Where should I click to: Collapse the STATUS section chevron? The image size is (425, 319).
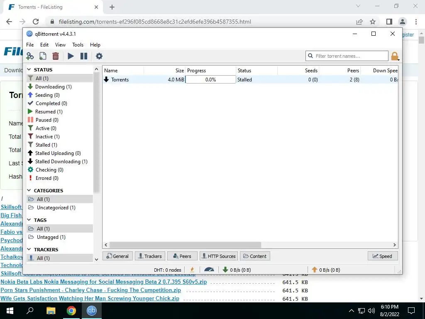29,70
